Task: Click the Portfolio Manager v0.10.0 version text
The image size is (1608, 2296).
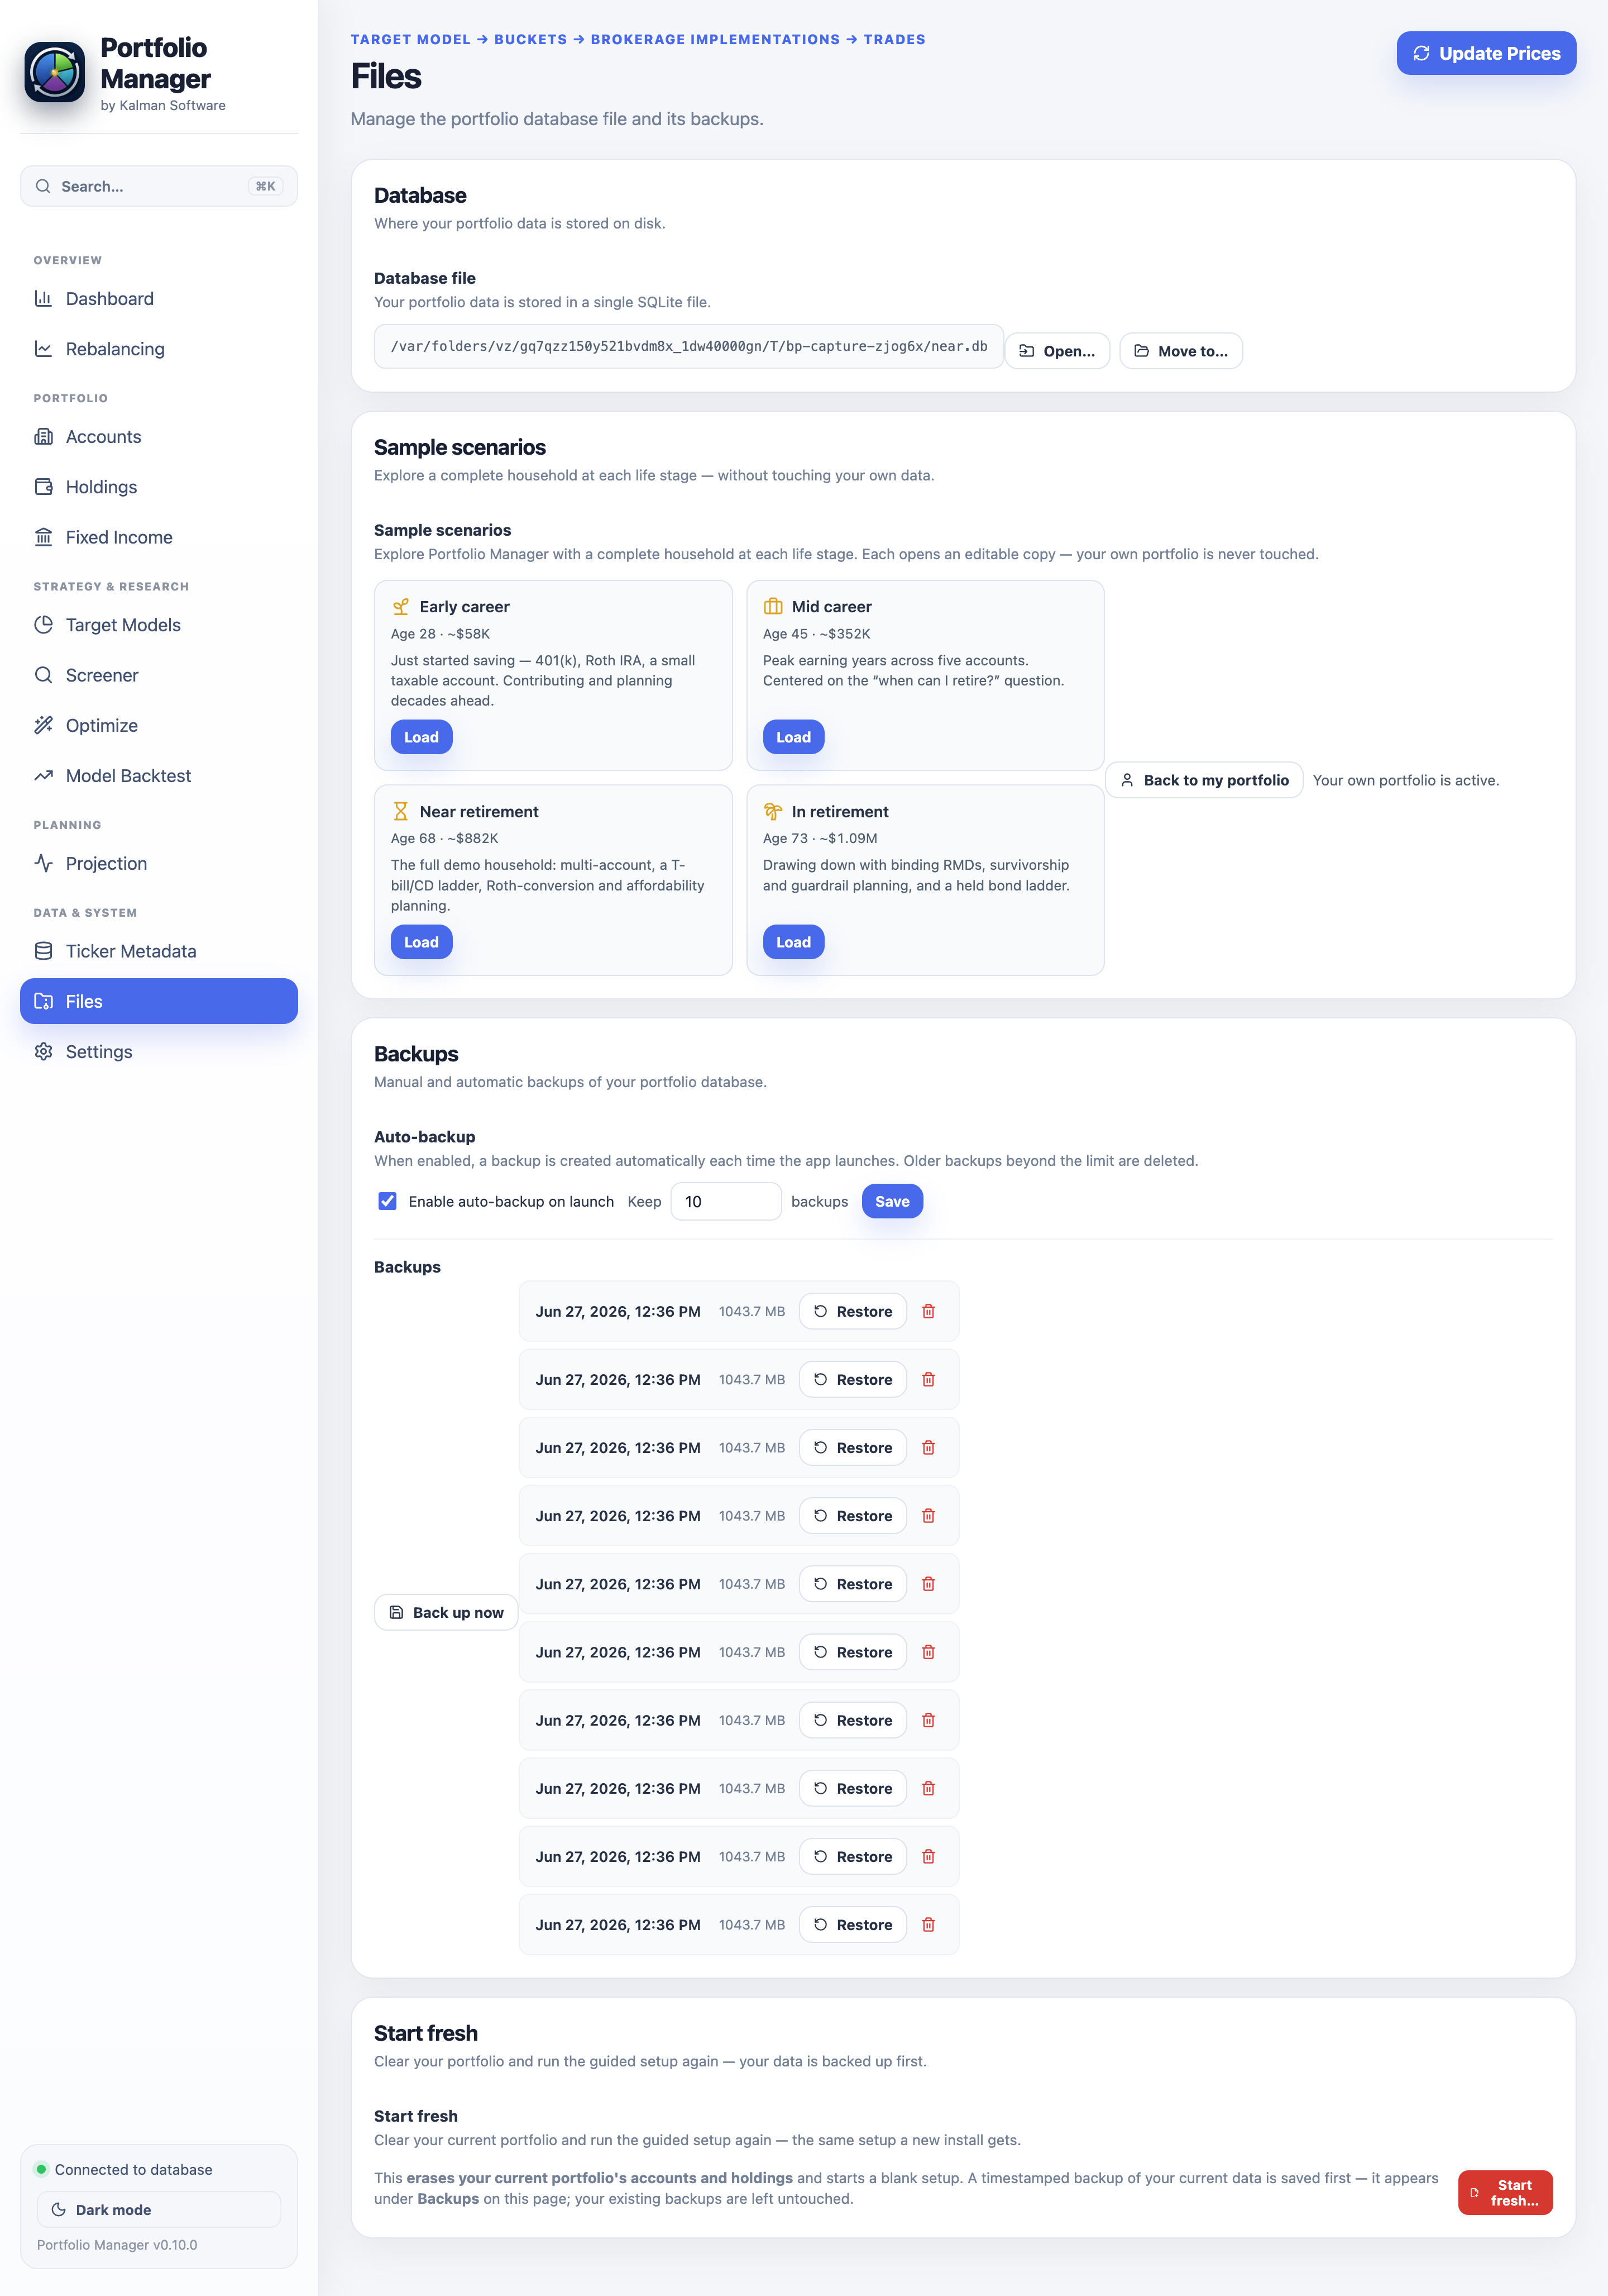Action: click(x=117, y=2244)
